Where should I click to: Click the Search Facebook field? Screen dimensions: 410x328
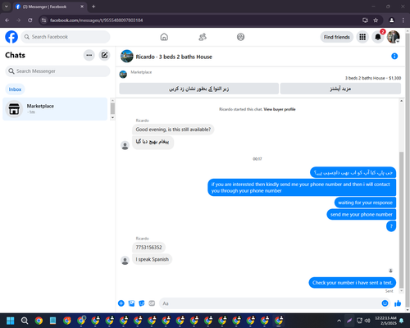(66, 37)
